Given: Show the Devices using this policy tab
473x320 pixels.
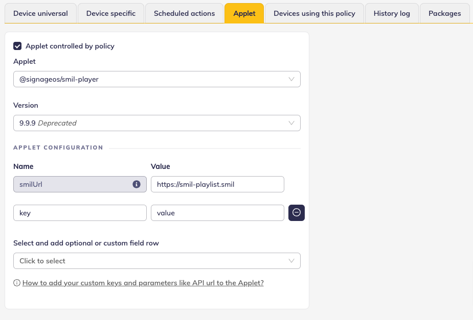Looking at the screenshot, I should point(314,13).
